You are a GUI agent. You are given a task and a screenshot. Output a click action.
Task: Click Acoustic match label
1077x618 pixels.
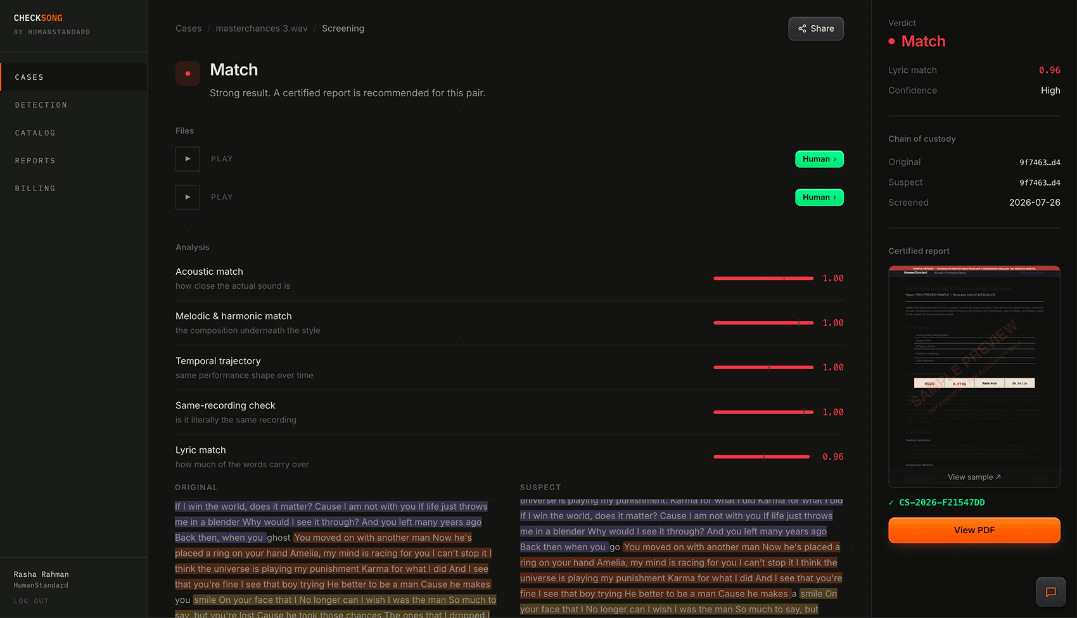click(209, 272)
